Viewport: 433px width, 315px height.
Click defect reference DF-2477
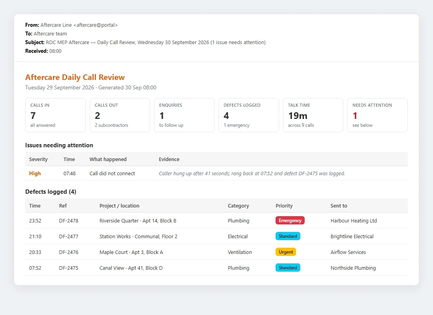[68, 236]
